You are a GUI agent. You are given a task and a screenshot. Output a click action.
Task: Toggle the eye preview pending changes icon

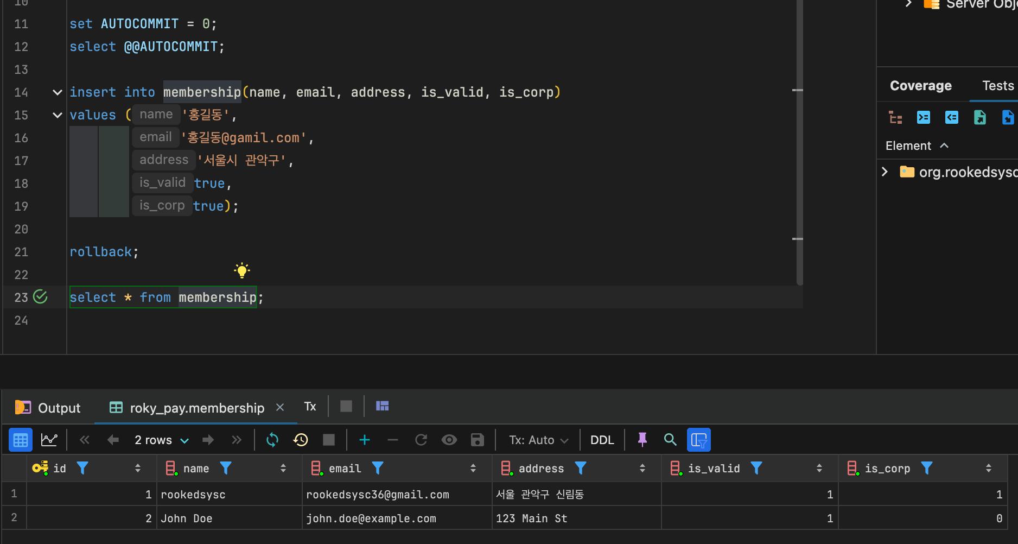point(449,440)
